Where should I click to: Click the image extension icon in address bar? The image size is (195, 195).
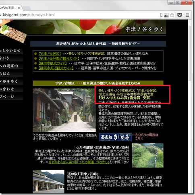[166, 15]
